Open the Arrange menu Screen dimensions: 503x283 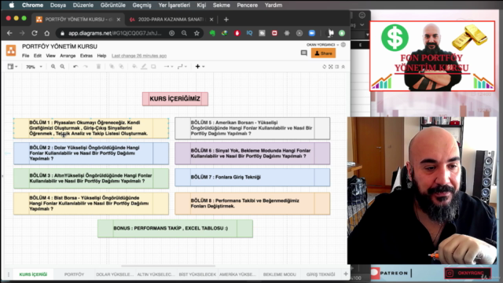coord(68,56)
